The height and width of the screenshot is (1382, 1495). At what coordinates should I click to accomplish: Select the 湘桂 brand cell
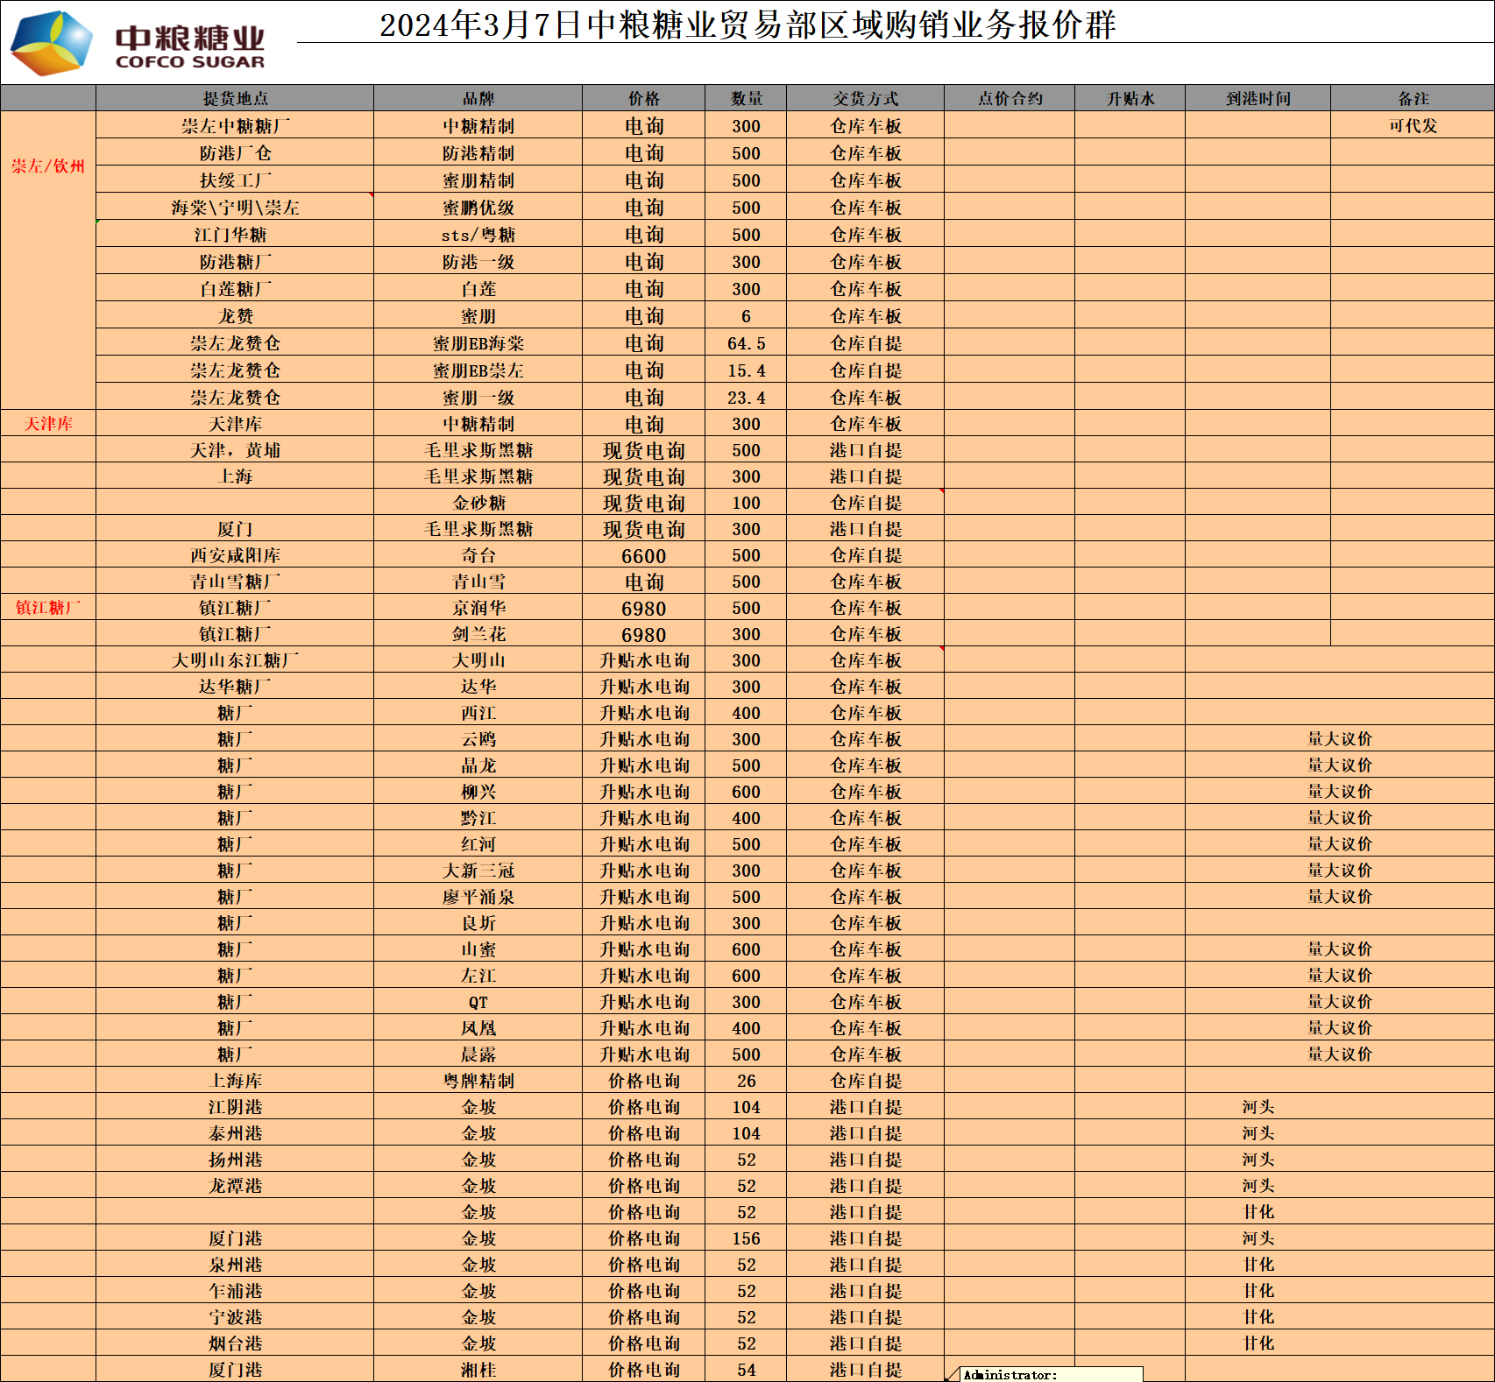tap(478, 1370)
